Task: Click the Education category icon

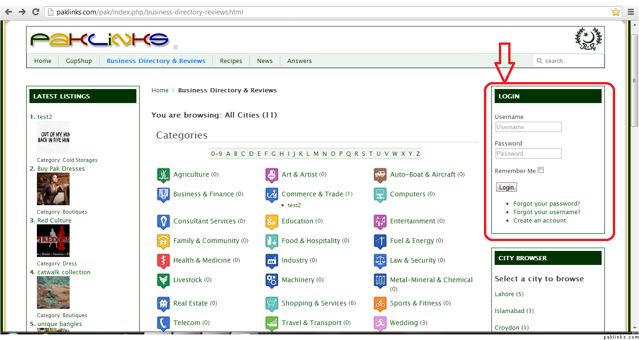Action: pos(271,222)
